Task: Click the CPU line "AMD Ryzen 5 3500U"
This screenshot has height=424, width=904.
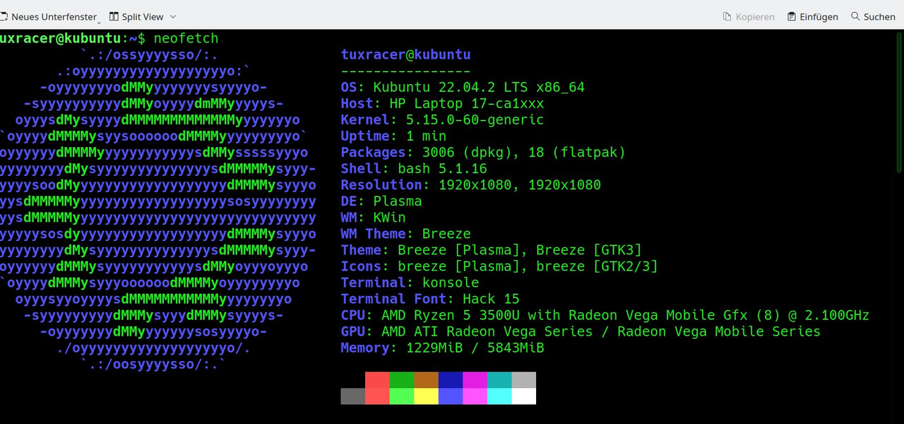Action: 451,314
